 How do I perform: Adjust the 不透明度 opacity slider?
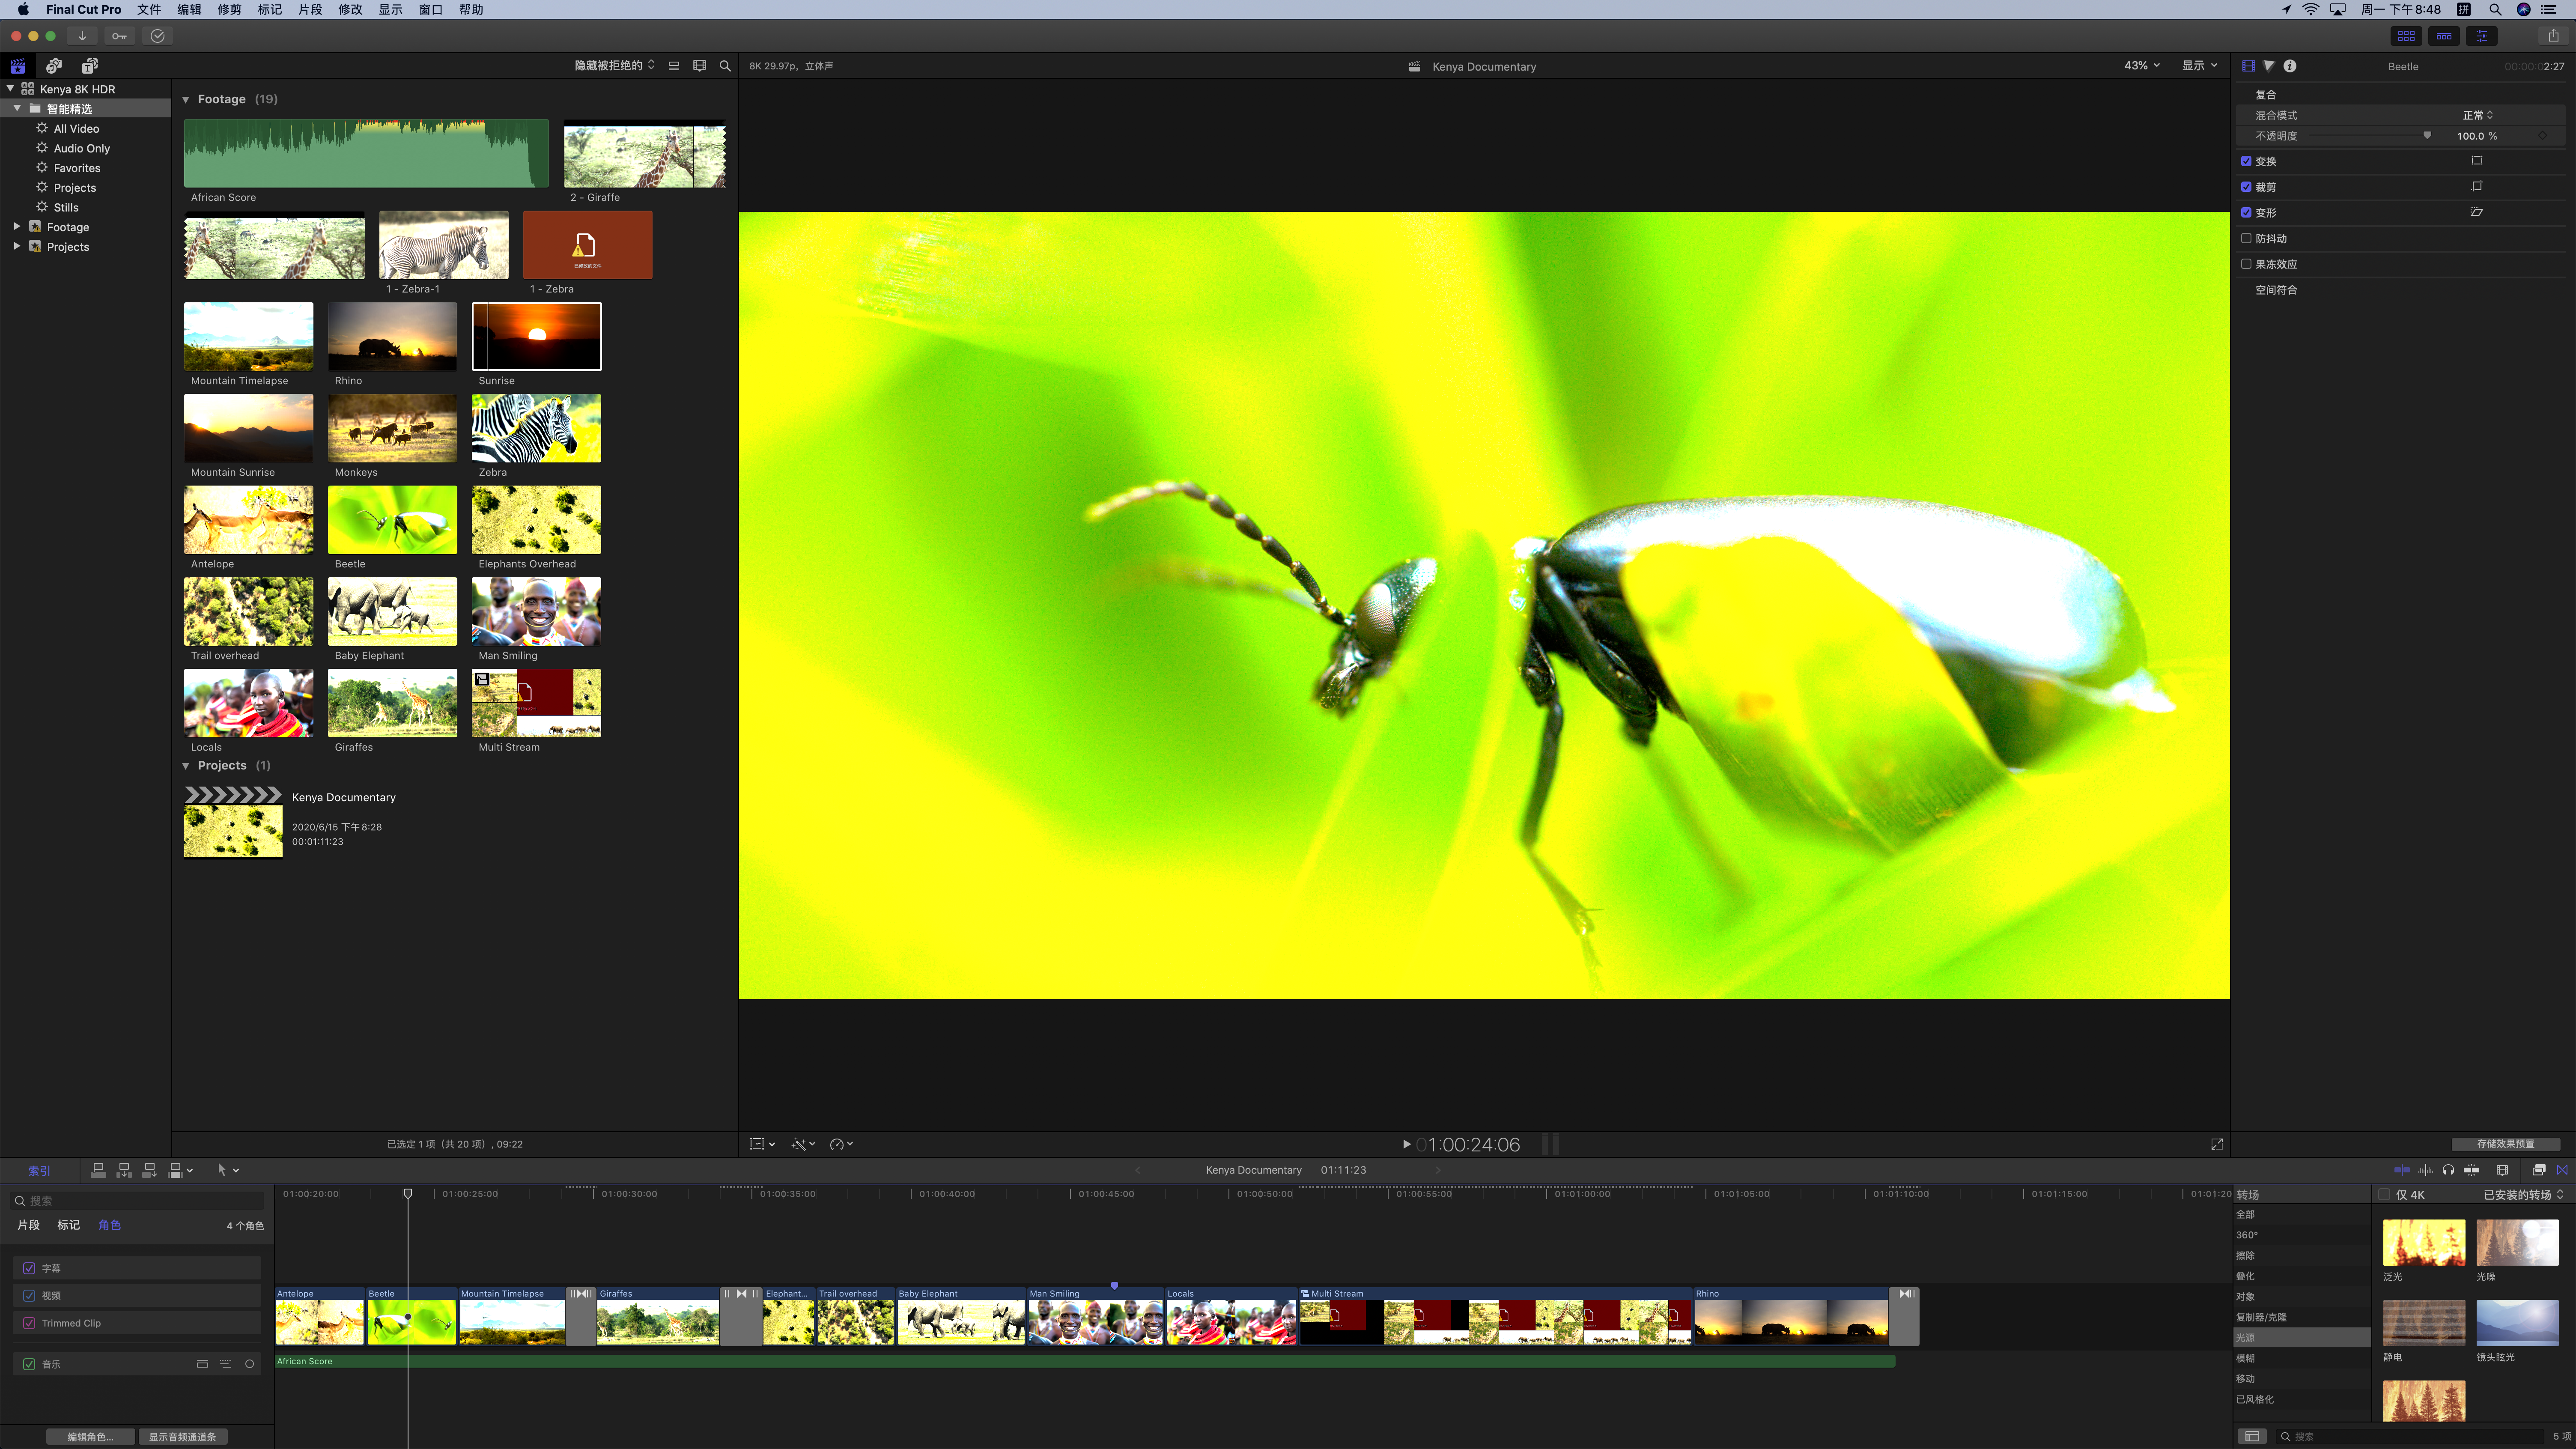2427,136
